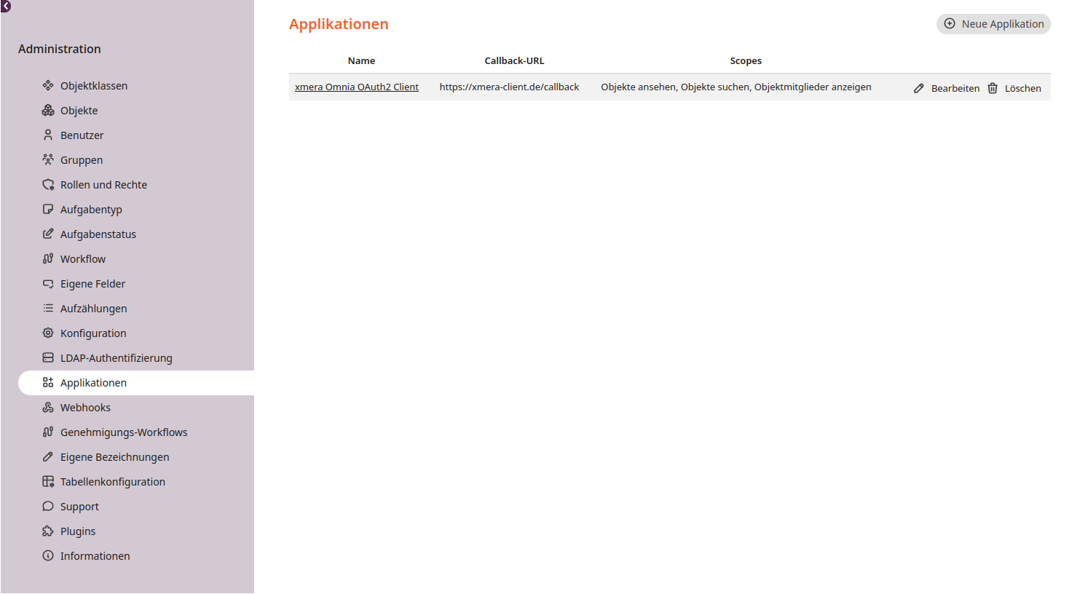Click the Gruppen people icon
1072x594 pixels.
coord(48,159)
